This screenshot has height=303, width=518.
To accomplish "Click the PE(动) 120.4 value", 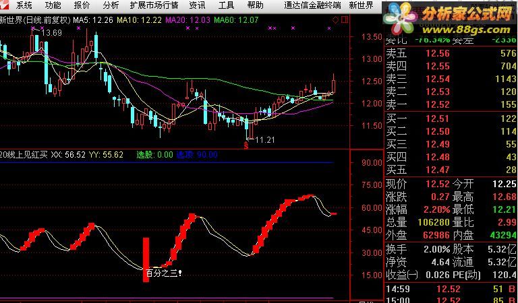I will 505,275.
